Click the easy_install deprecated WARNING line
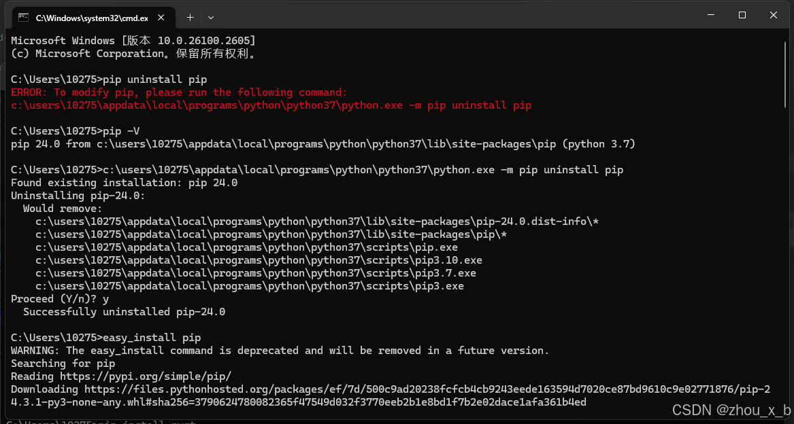The width and height of the screenshot is (794, 424). (x=280, y=351)
